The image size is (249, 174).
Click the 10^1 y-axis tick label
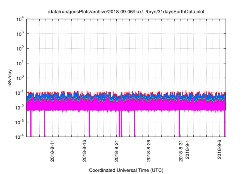[x=20, y=63]
